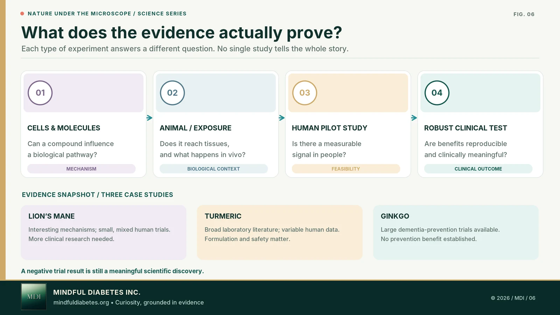
Task: Click 'a biological pathway?' line
Action: pos(62,155)
